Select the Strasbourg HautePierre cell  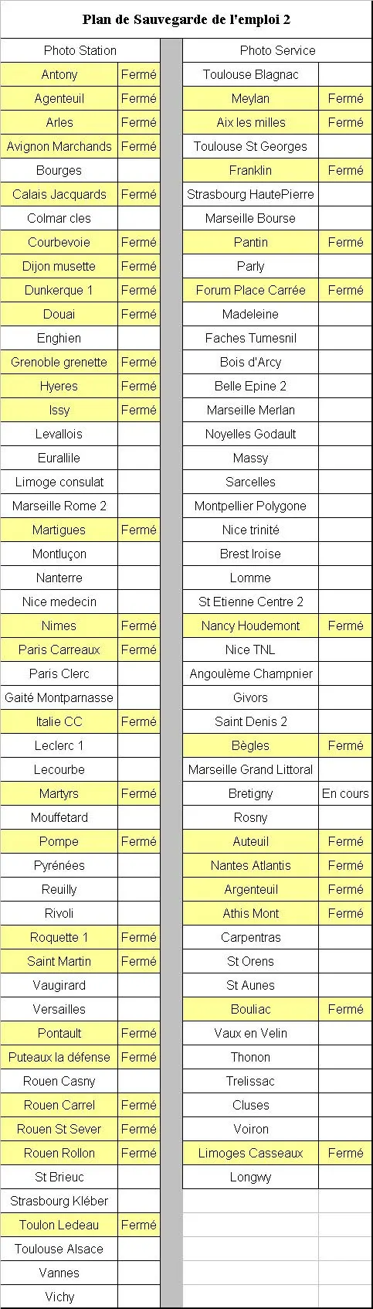[x=250, y=194]
